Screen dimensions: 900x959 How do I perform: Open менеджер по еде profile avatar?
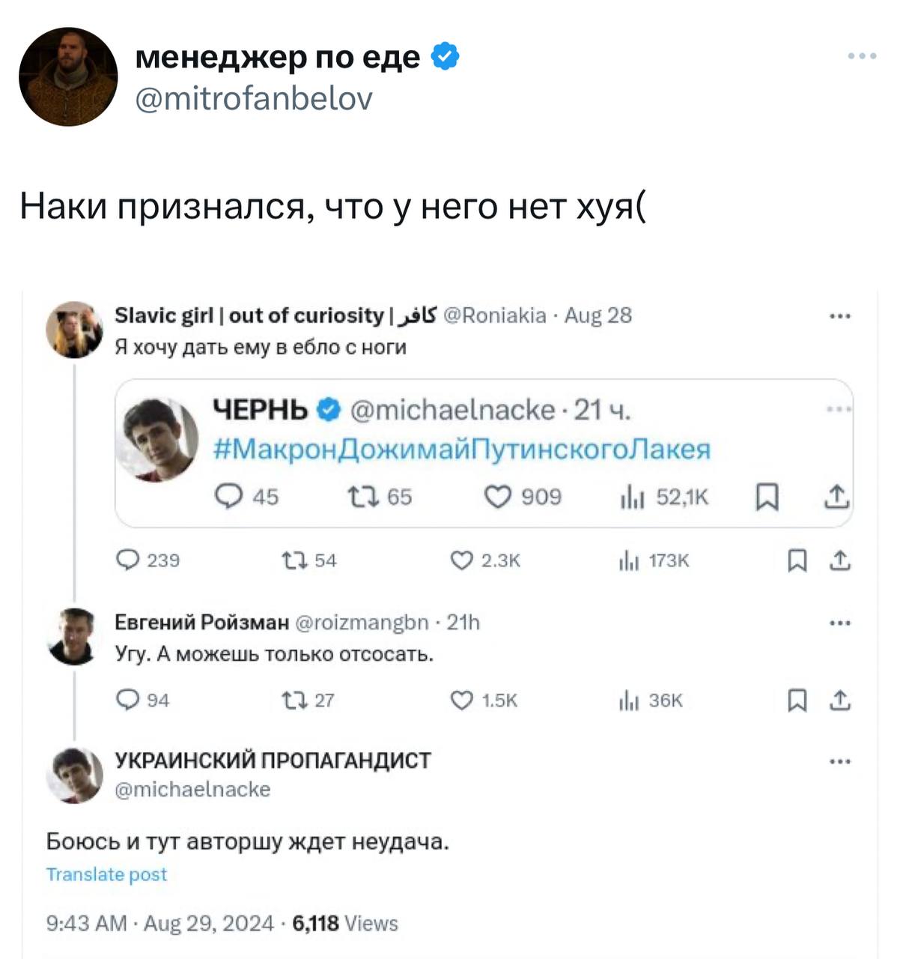coord(68,77)
